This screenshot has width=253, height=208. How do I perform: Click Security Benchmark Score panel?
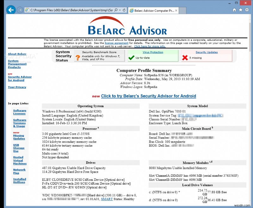[99, 56]
